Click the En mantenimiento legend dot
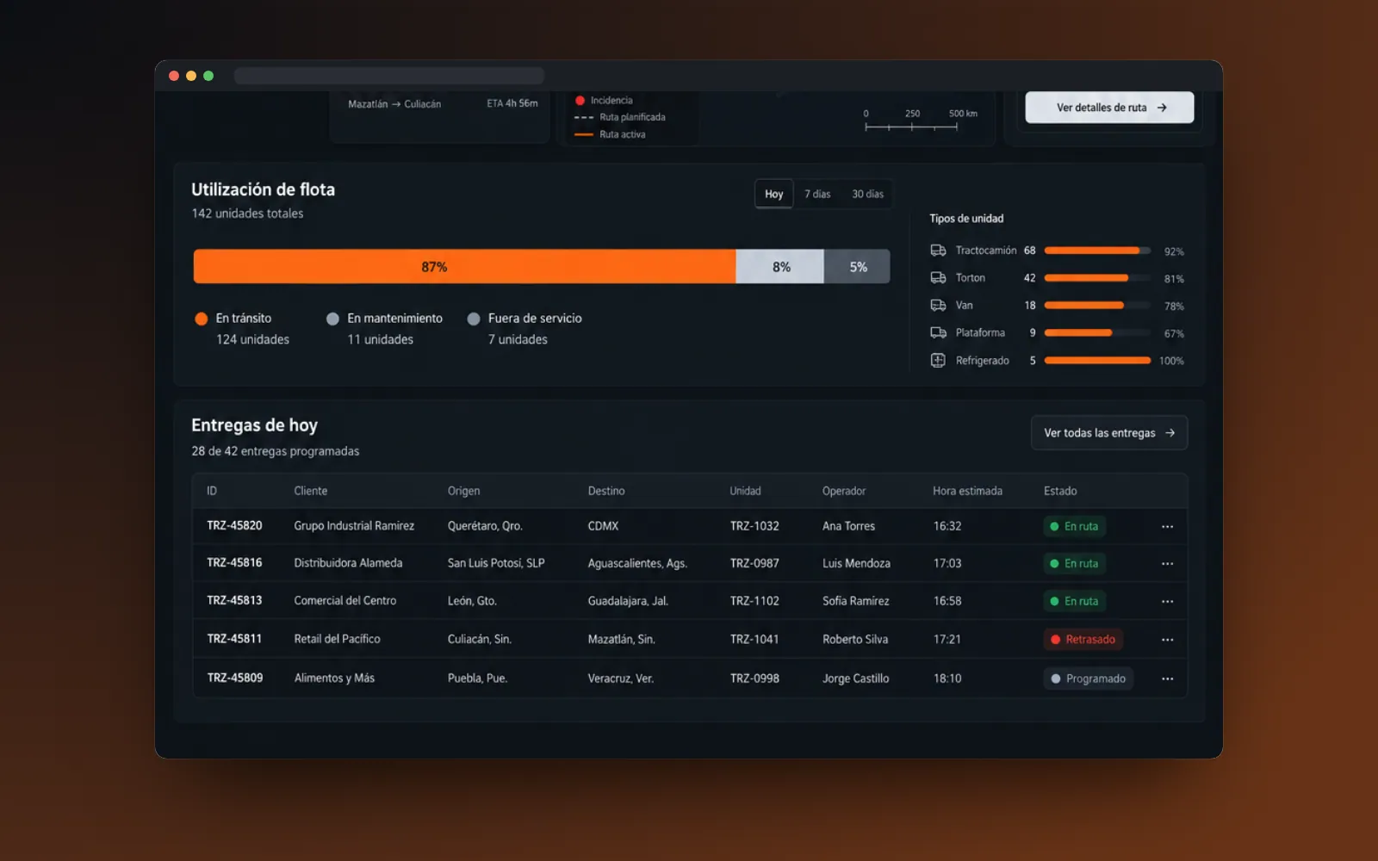The height and width of the screenshot is (861, 1378). pyautogui.click(x=332, y=319)
